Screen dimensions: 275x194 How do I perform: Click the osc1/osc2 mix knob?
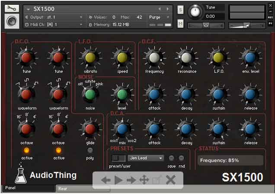pos(122,129)
